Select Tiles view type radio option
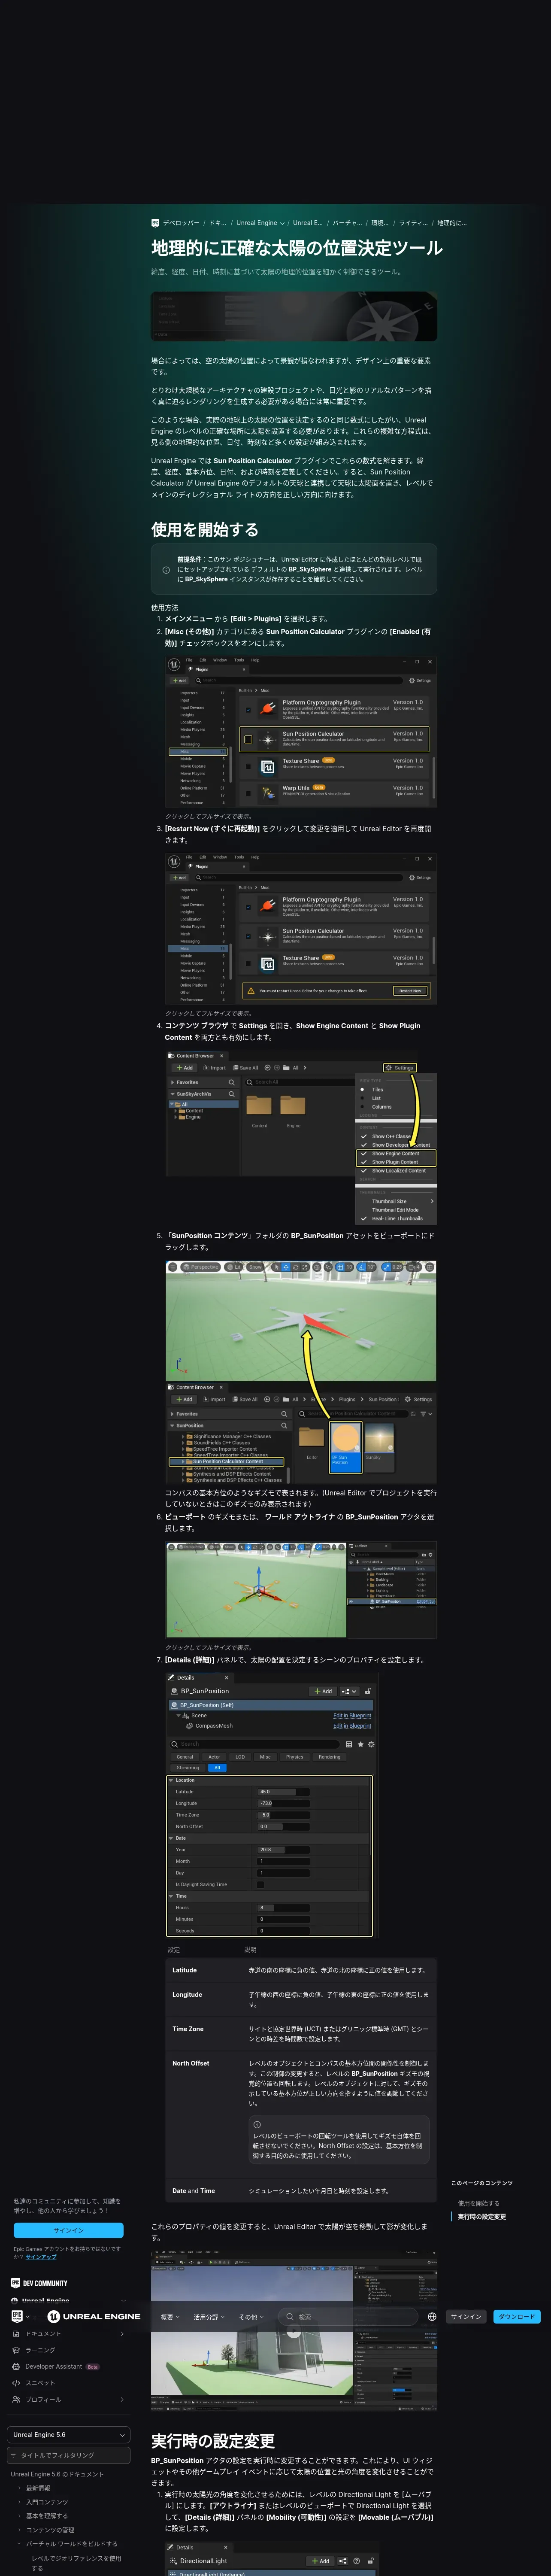This screenshot has height=2576, width=551. point(363,1090)
